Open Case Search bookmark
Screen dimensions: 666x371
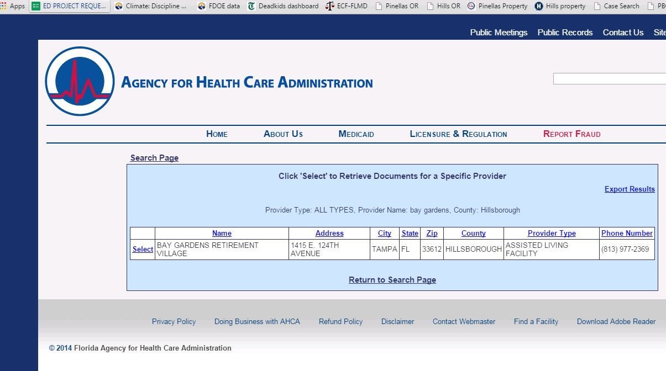[x=616, y=6]
